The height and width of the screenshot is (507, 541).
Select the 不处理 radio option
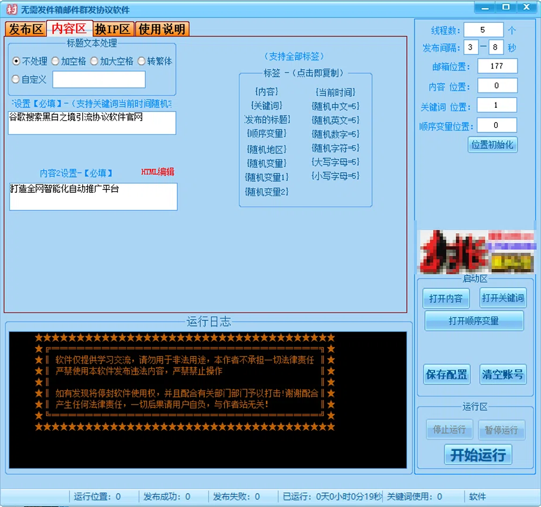point(30,61)
